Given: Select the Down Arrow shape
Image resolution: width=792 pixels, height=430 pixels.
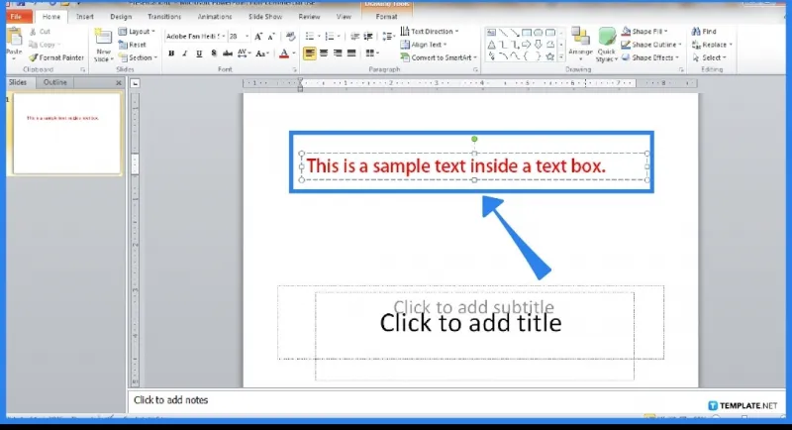Looking at the screenshot, I should point(539,45).
